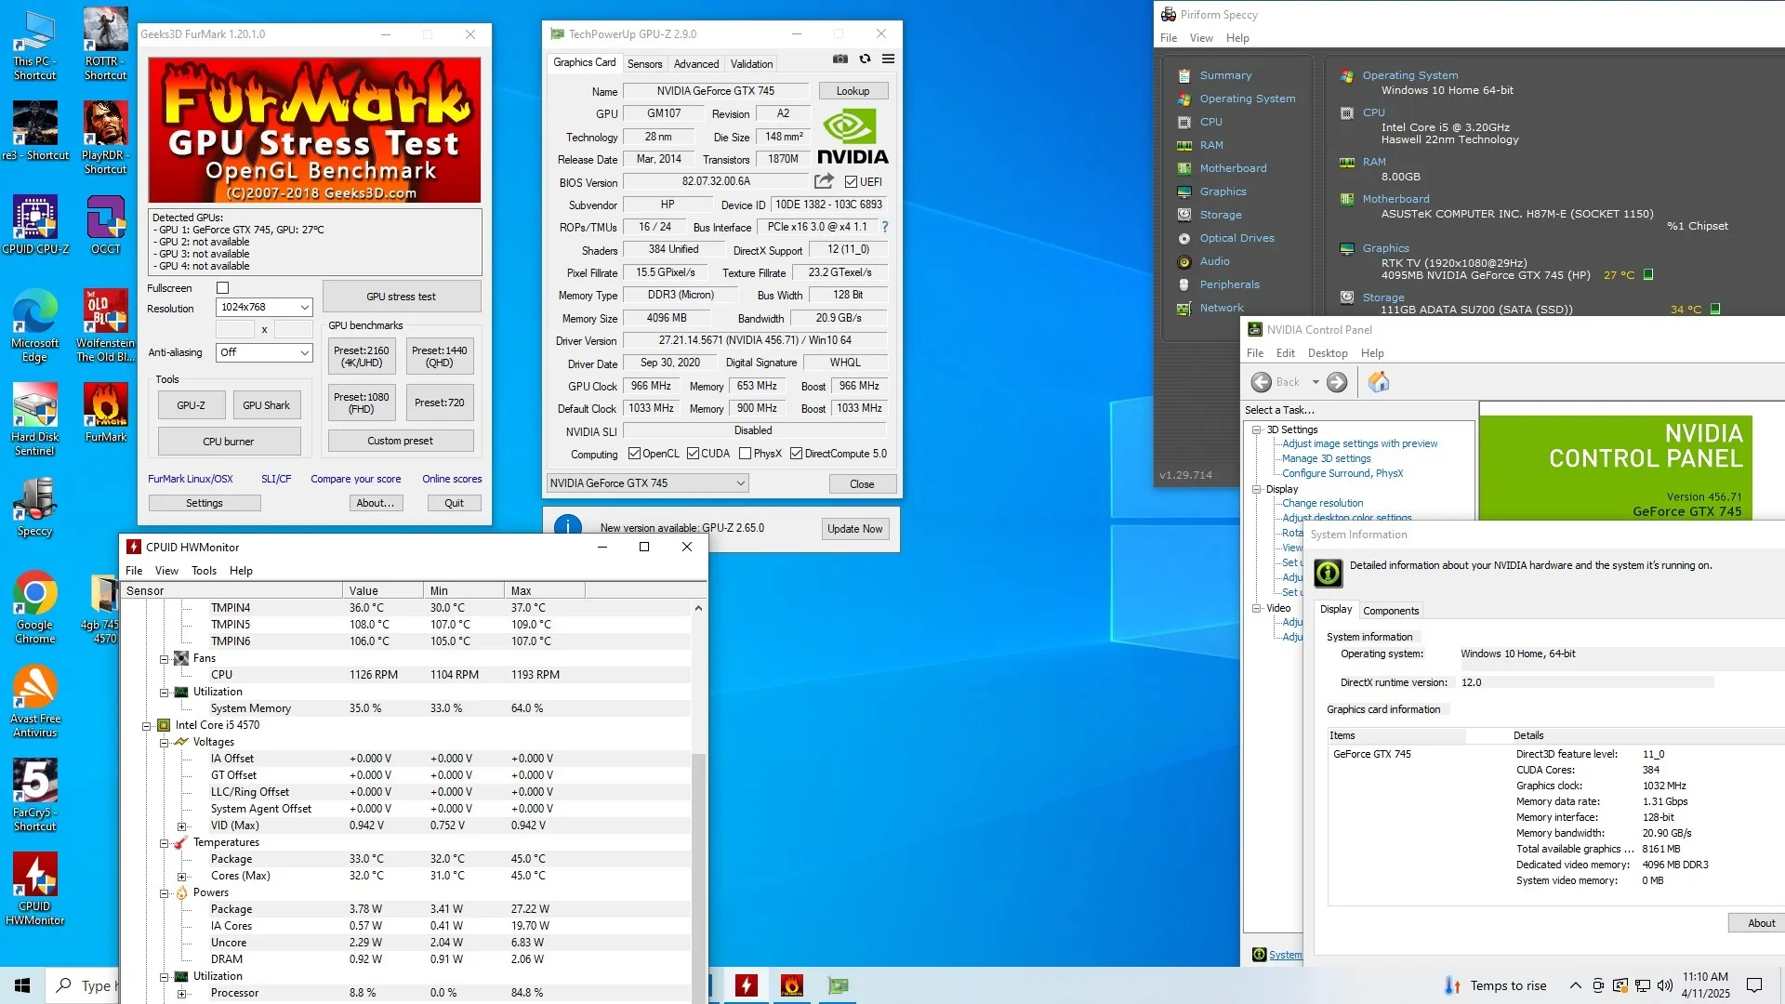The height and width of the screenshot is (1004, 1785).
Task: Click the FurMark CPU burner button
Action: [x=229, y=442]
